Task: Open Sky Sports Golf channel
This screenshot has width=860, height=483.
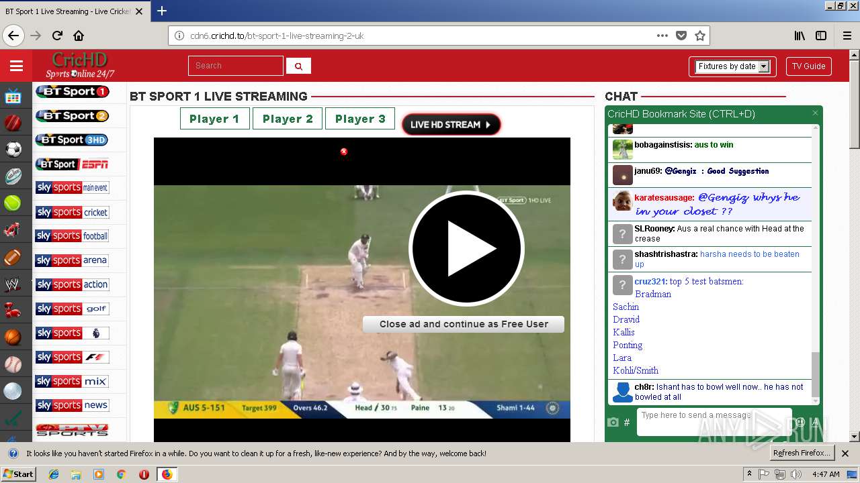Action: tap(72, 309)
